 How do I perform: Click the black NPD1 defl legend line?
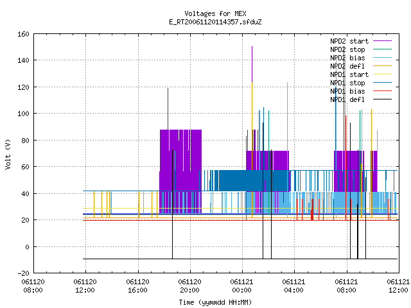point(382,99)
